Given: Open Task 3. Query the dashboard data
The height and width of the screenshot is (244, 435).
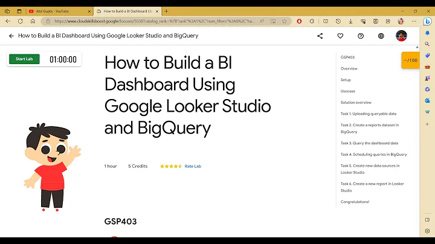Looking at the screenshot, I should (x=369, y=143).
